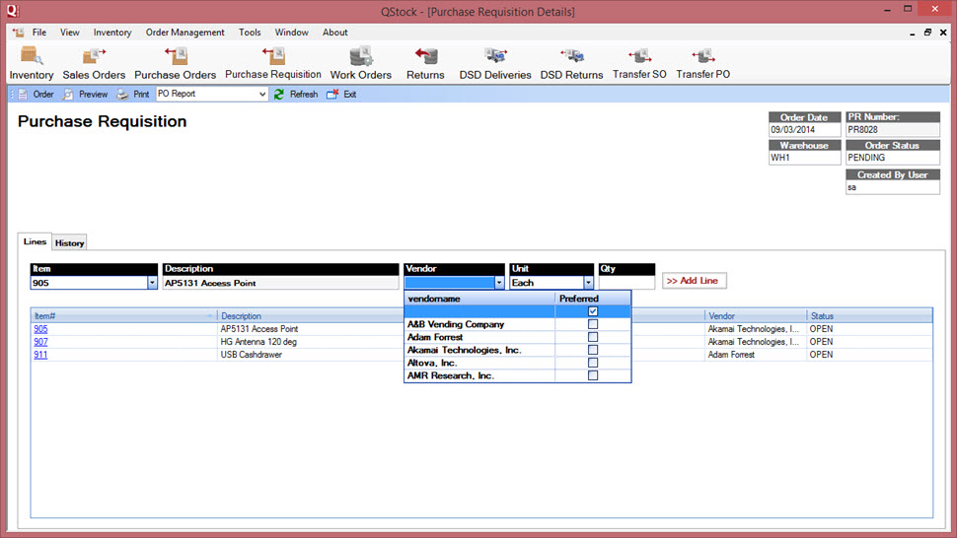
Task: Check Preferred for A&B Vending Company
Action: [x=593, y=324]
